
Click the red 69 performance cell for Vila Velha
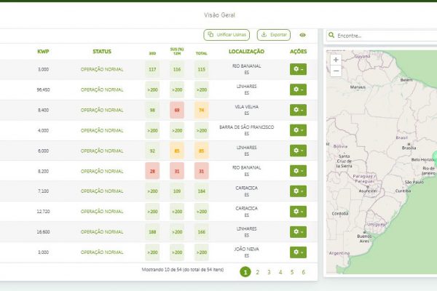click(176, 110)
